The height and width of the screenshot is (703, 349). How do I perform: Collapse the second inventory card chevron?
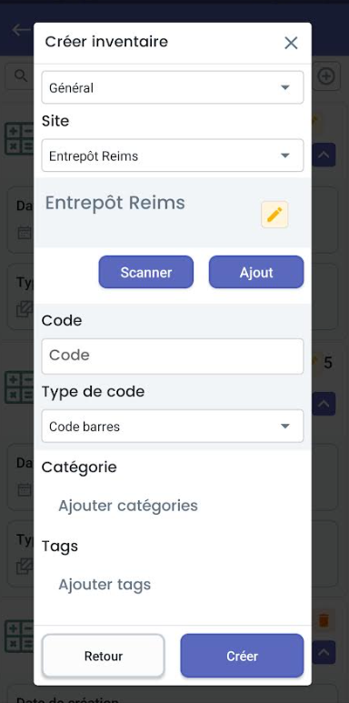[324, 404]
